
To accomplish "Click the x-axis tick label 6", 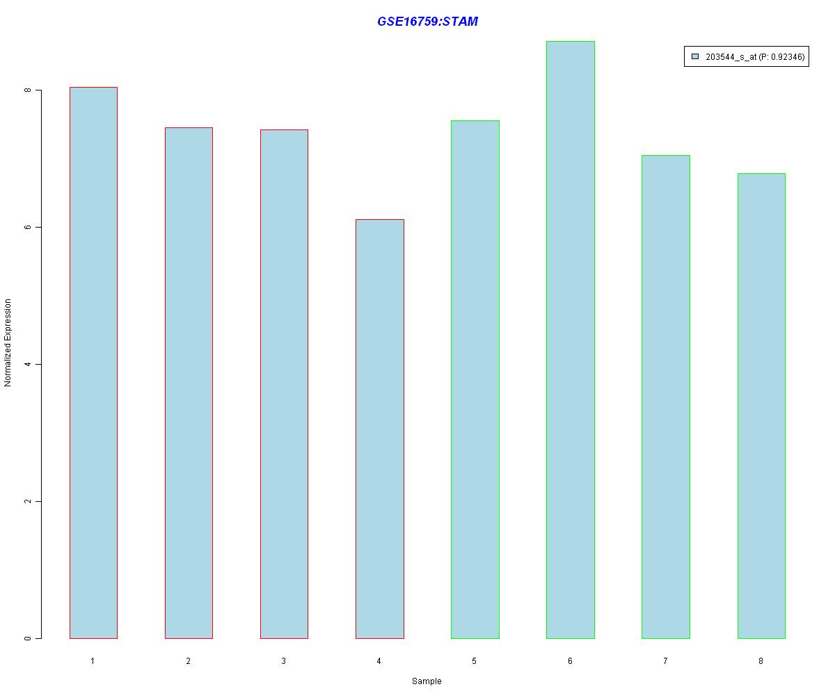I will point(570,661).
